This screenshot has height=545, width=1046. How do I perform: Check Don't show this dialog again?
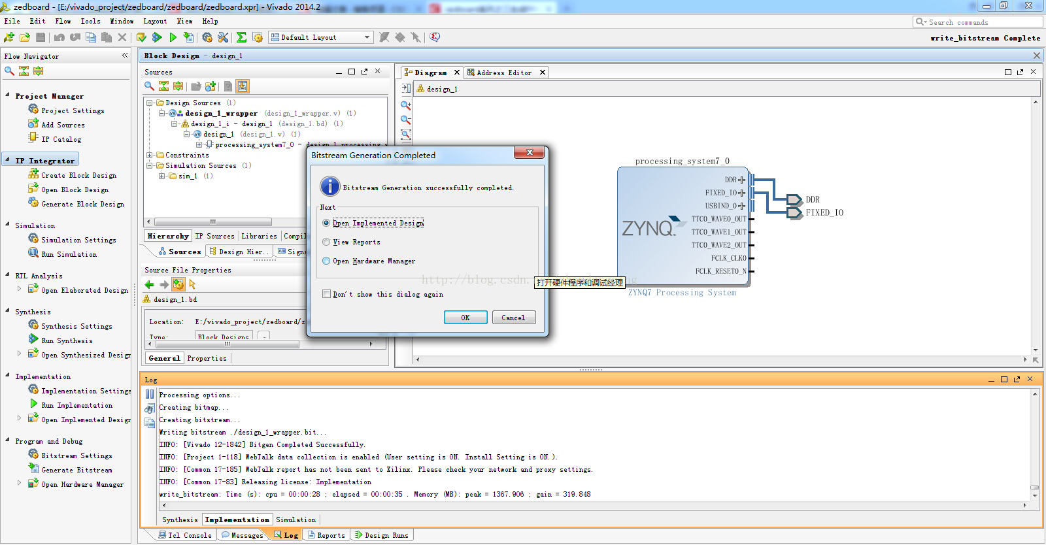[x=326, y=294]
